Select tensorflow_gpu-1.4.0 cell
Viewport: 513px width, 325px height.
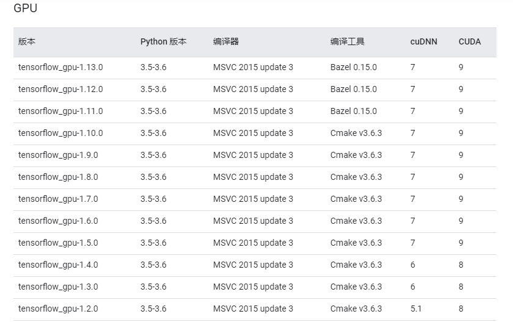58,265
